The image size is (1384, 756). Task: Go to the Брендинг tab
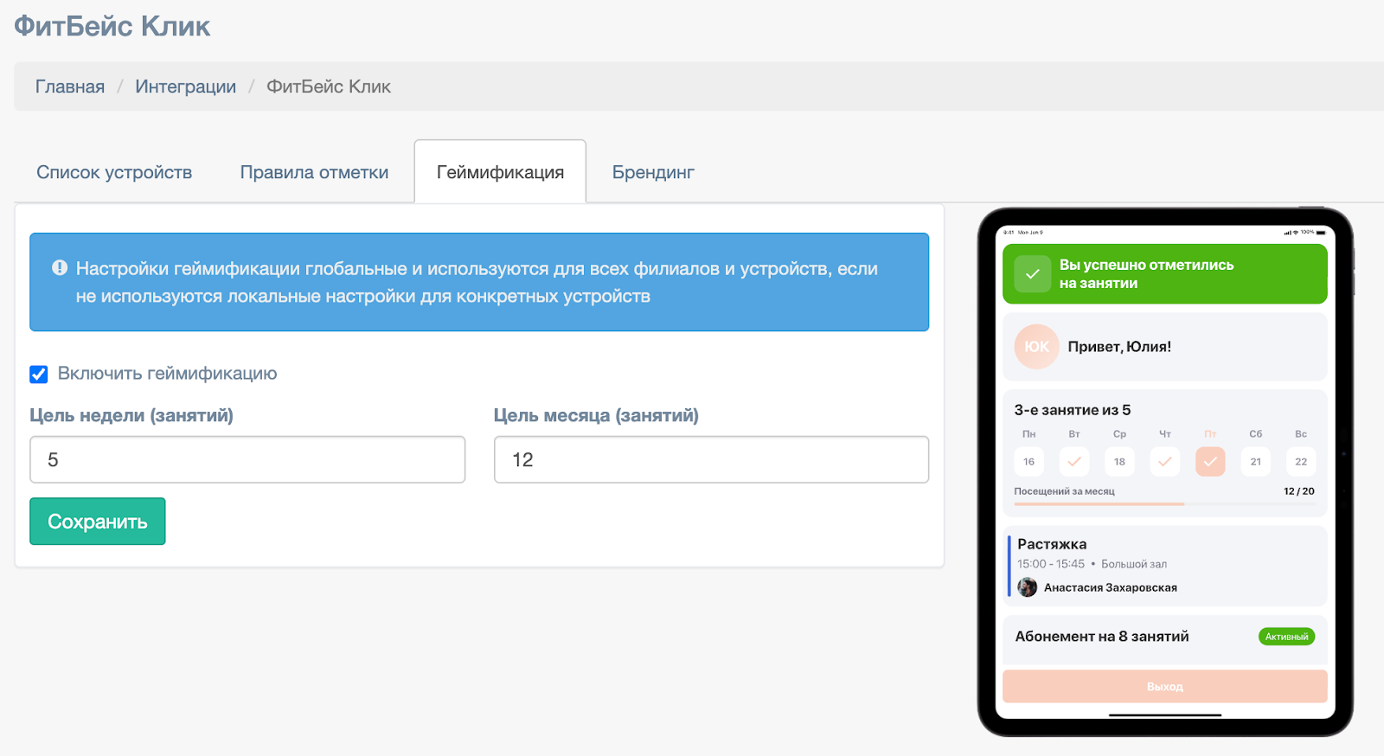point(653,172)
